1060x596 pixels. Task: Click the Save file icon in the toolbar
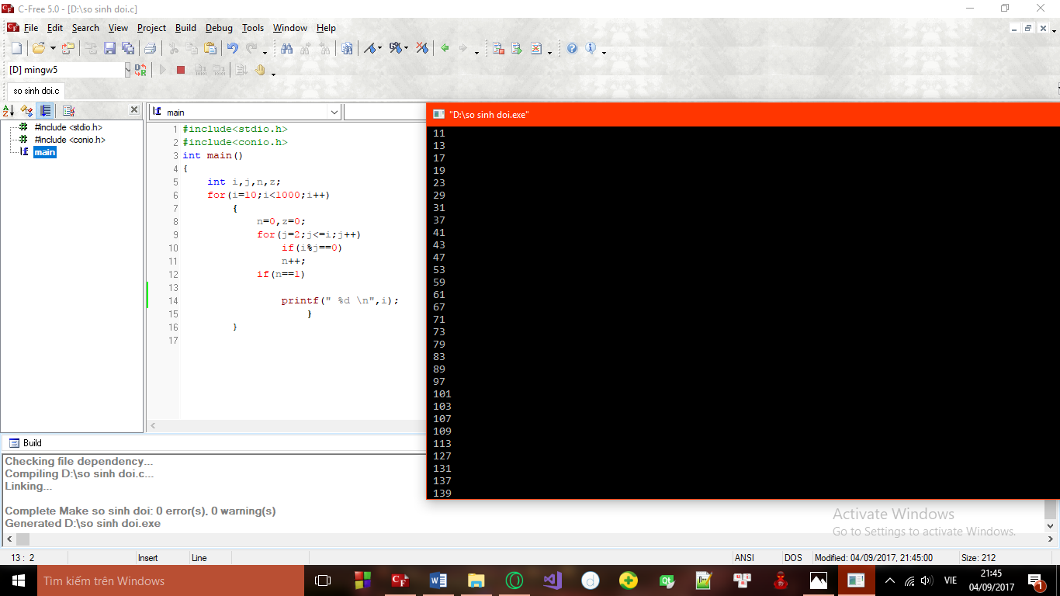[x=109, y=48]
